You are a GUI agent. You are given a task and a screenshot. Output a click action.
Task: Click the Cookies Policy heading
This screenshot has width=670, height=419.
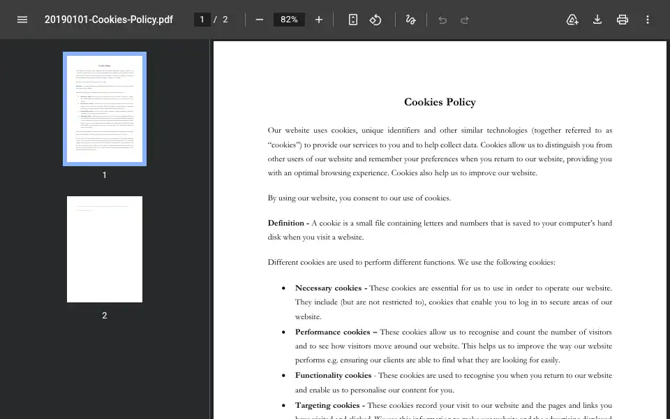(440, 102)
